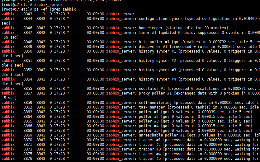The image size is (260, 162).
Task: Click the 'unreachable poller #1' text
Action: [x=162, y=135]
